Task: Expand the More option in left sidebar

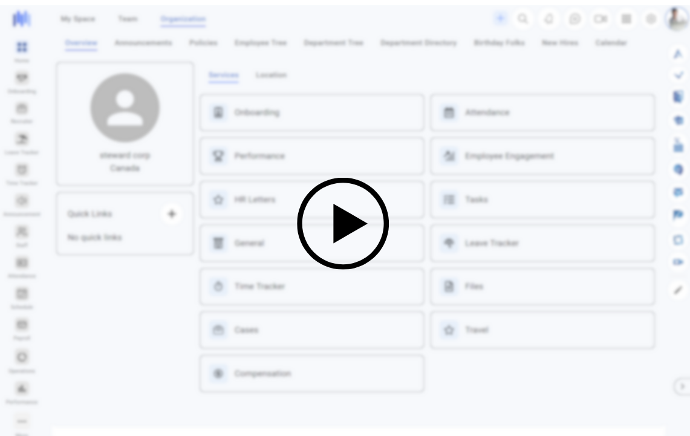Action: click(x=22, y=423)
